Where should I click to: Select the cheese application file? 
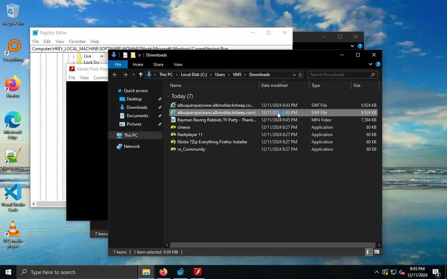tap(273, 127)
